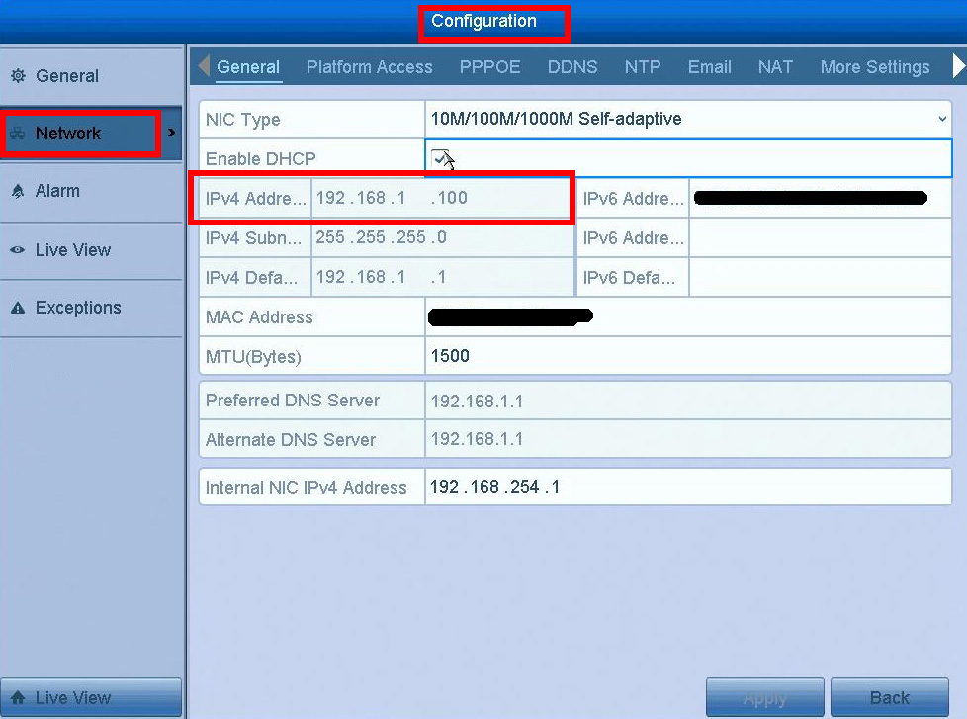Open Alarm settings via the bell icon
Screen dimensions: 967x719
point(16,192)
